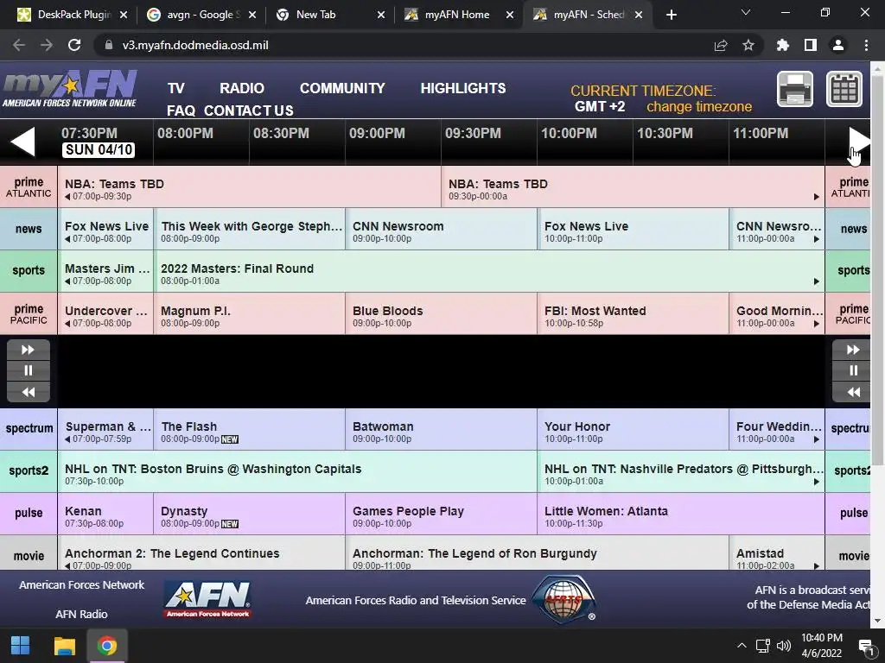Screen dimensions: 885x663
Task: Open the TV menu
Action: tap(175, 89)
